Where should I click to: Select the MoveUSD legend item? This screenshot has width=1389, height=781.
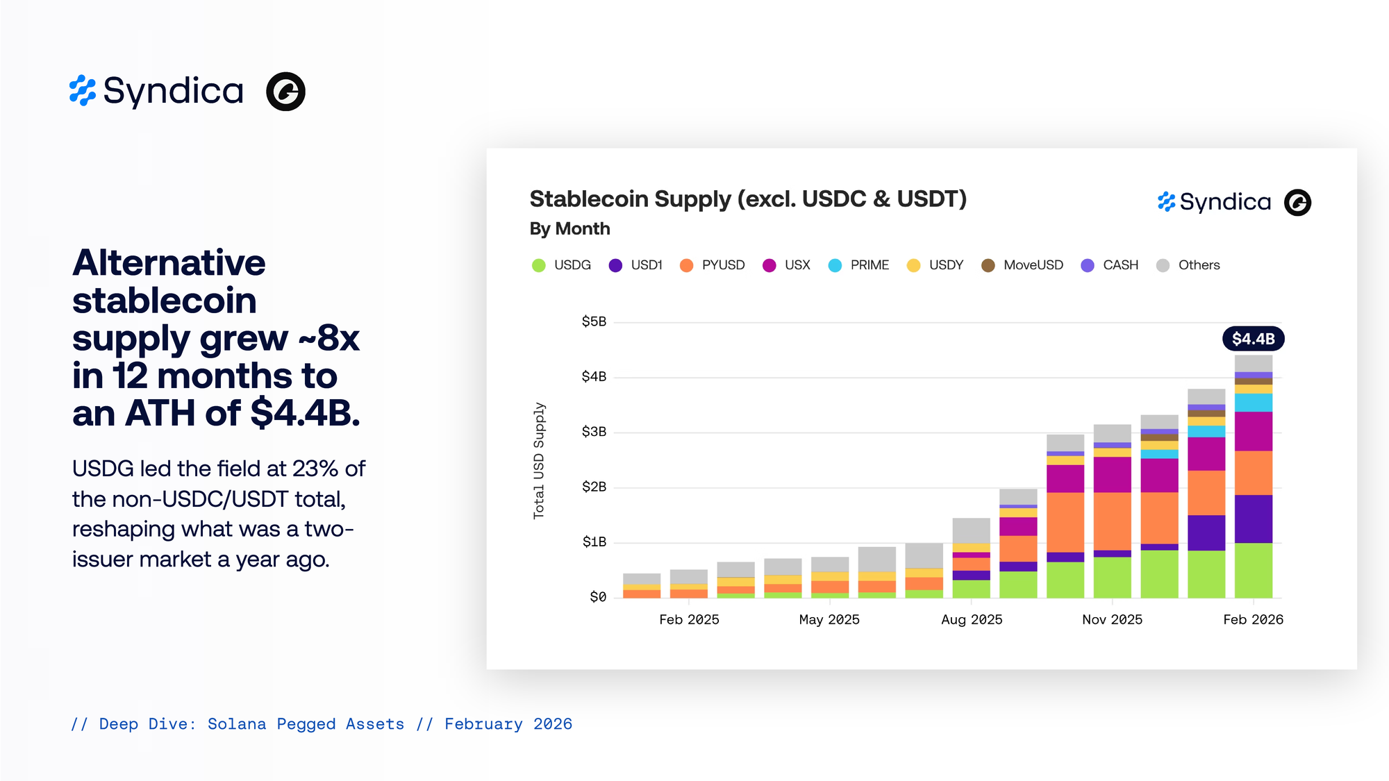(1022, 265)
